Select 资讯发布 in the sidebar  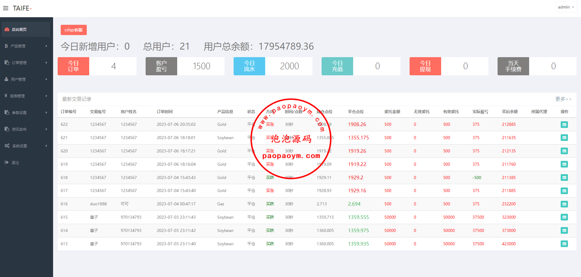[26, 129]
